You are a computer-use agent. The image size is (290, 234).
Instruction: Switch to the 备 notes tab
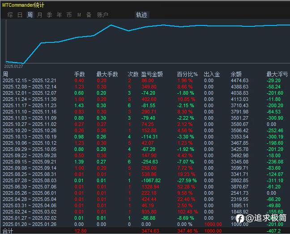(89, 15)
